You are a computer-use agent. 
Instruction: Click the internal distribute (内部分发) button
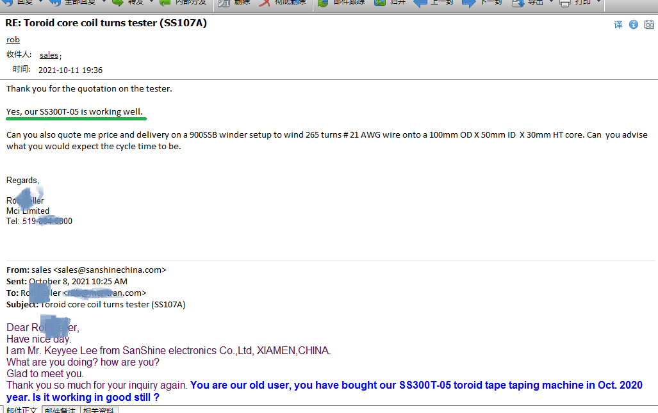pos(183,3)
